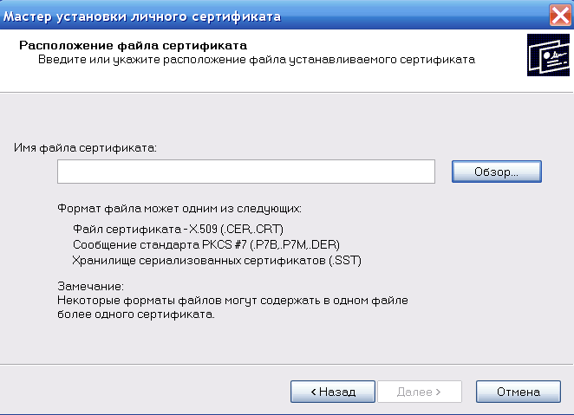574x415 pixels.
Task: Click the empty gray area above file label
Action: click(285, 117)
